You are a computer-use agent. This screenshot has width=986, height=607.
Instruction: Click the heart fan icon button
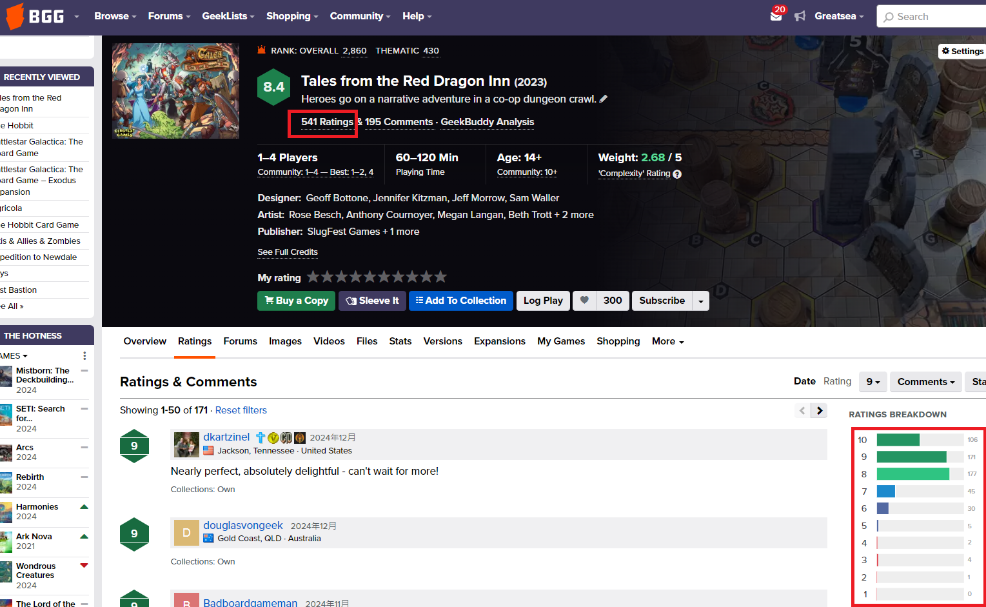[584, 301]
